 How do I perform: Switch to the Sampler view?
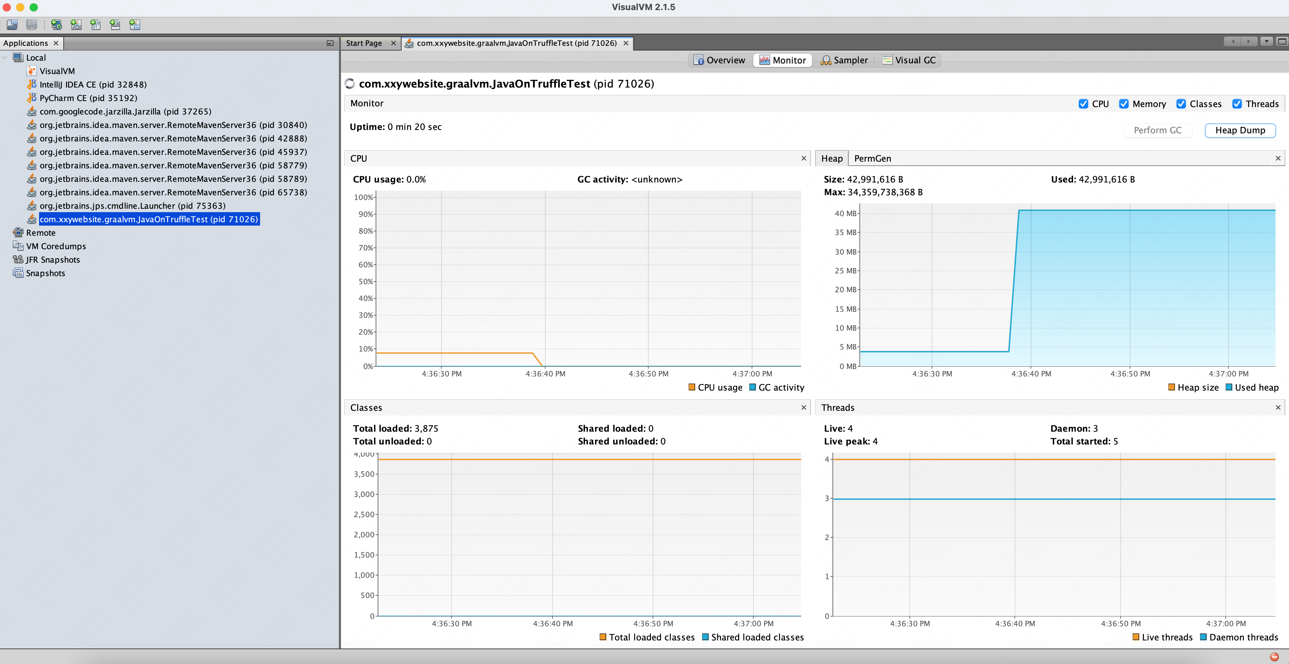[x=845, y=60]
